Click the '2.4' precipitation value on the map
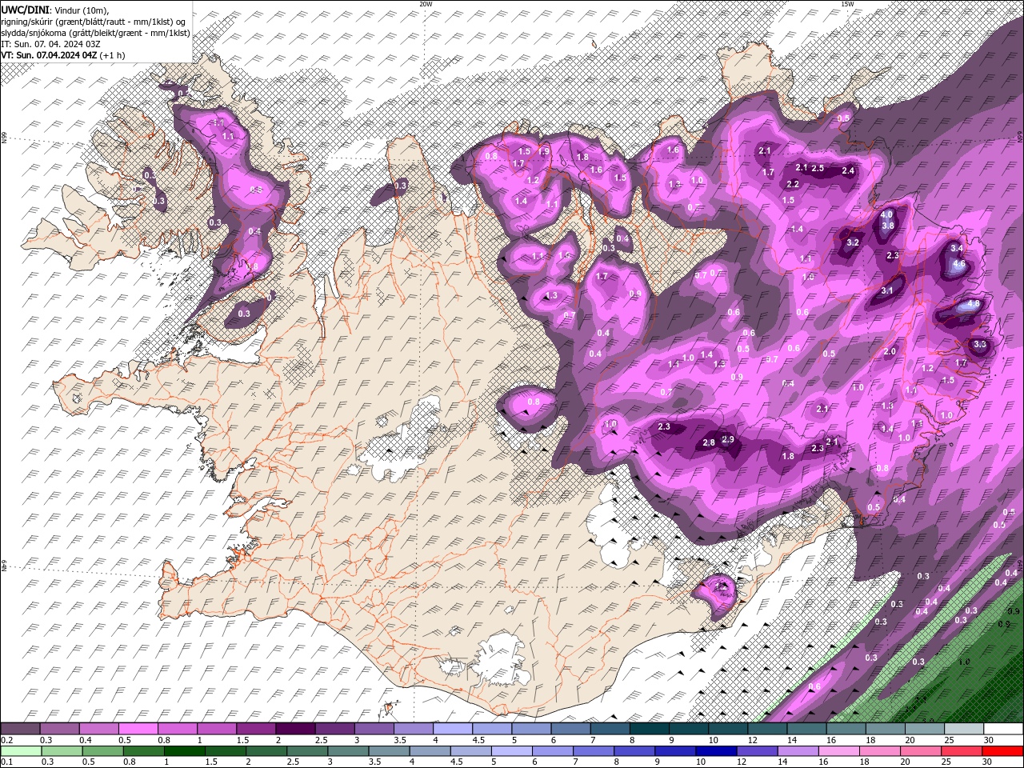Image resolution: width=1024 pixels, height=768 pixels. pyautogui.click(x=849, y=170)
